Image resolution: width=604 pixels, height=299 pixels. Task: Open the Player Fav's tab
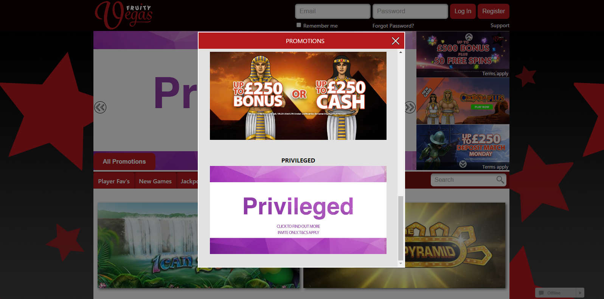click(x=114, y=181)
